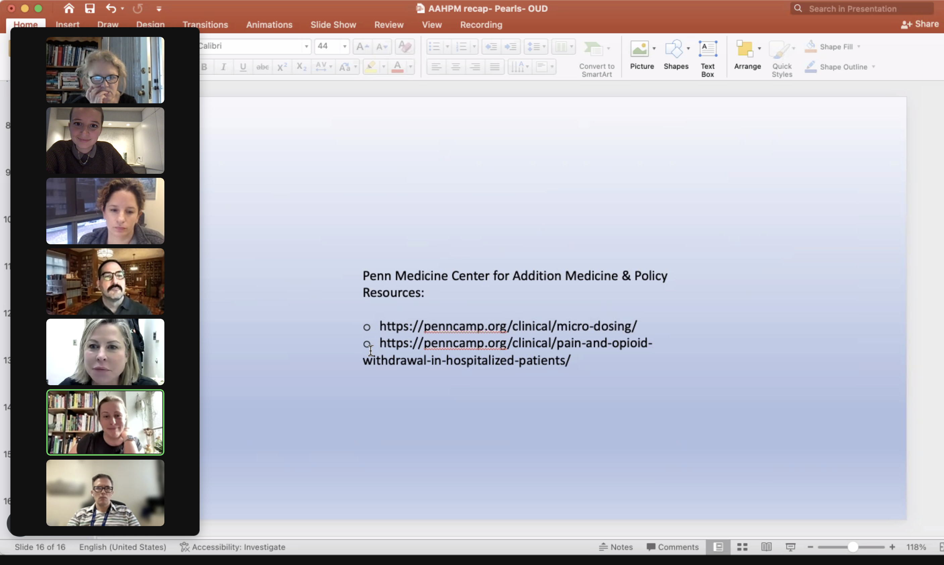
Task: Click the Save icon in title bar
Action: [x=90, y=8]
